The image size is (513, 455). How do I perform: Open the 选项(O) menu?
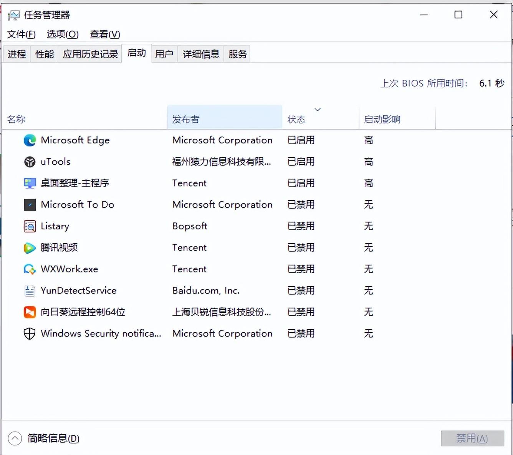[x=63, y=35]
